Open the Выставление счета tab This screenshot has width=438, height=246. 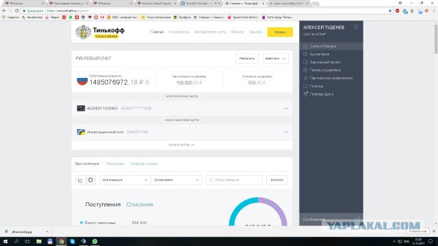click(210, 32)
